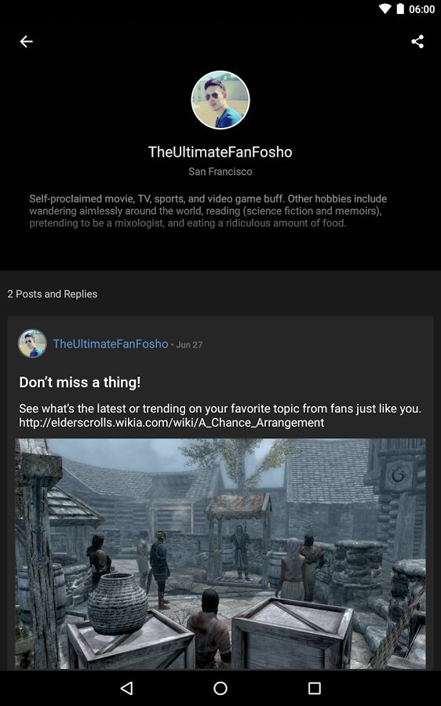Tap the Android back triangle button
Viewport: 441px width, 706px height.
click(x=127, y=688)
